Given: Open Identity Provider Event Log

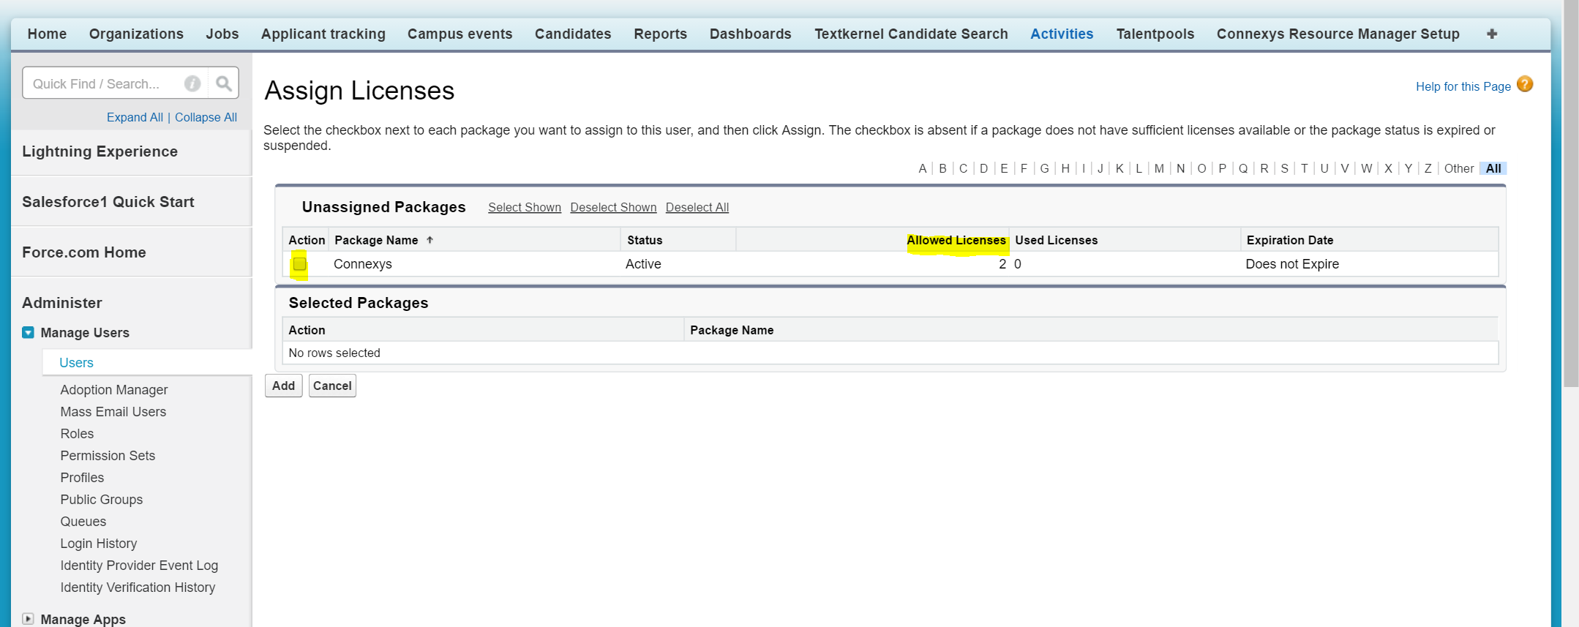Looking at the screenshot, I should click(x=139, y=565).
